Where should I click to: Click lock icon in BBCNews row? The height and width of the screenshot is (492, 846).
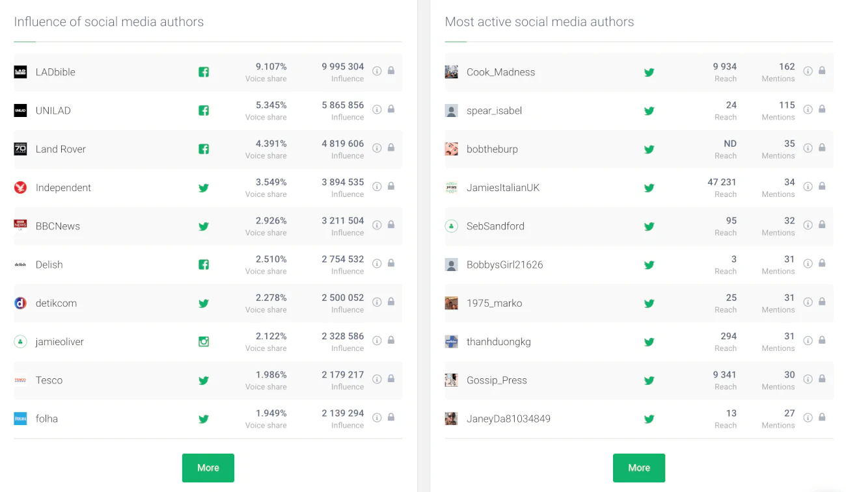pos(391,224)
